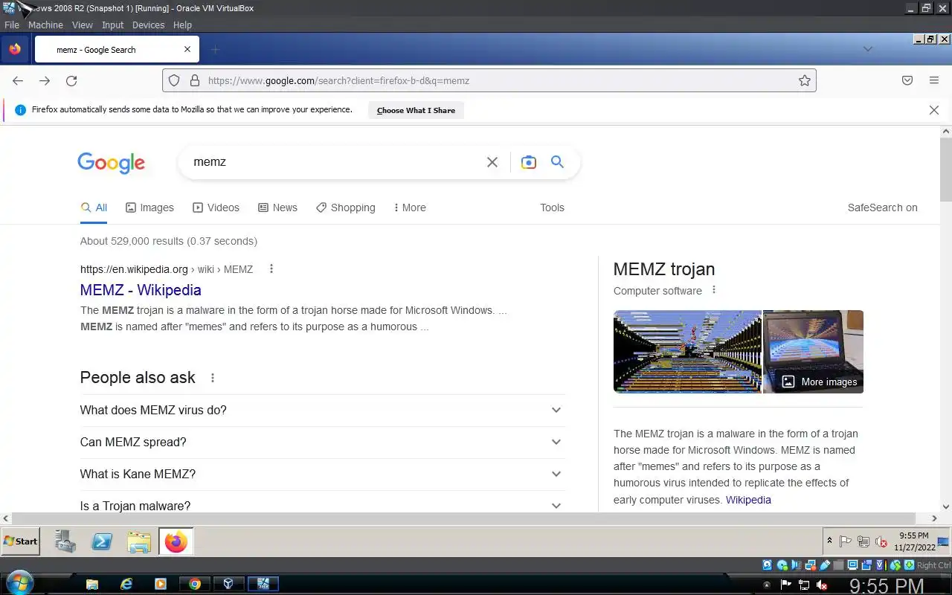Select the All results tab
The width and height of the screenshot is (952, 595).
(x=94, y=208)
